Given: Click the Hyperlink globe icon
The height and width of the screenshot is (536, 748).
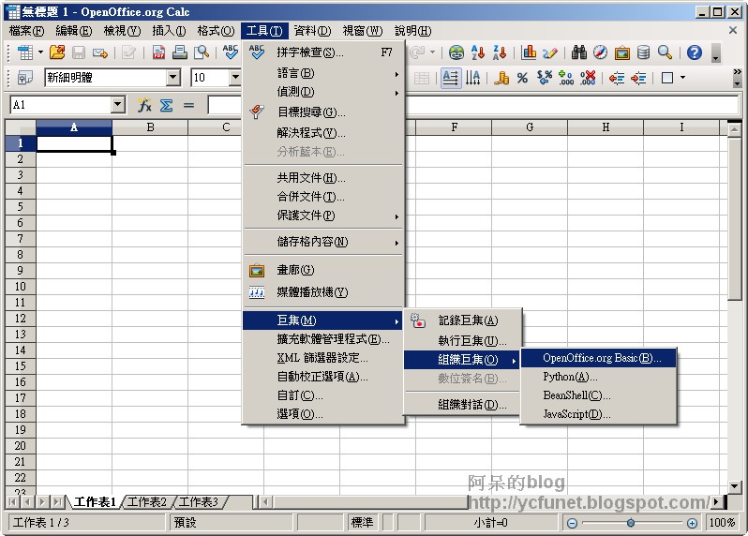Looking at the screenshot, I should coord(456,52).
